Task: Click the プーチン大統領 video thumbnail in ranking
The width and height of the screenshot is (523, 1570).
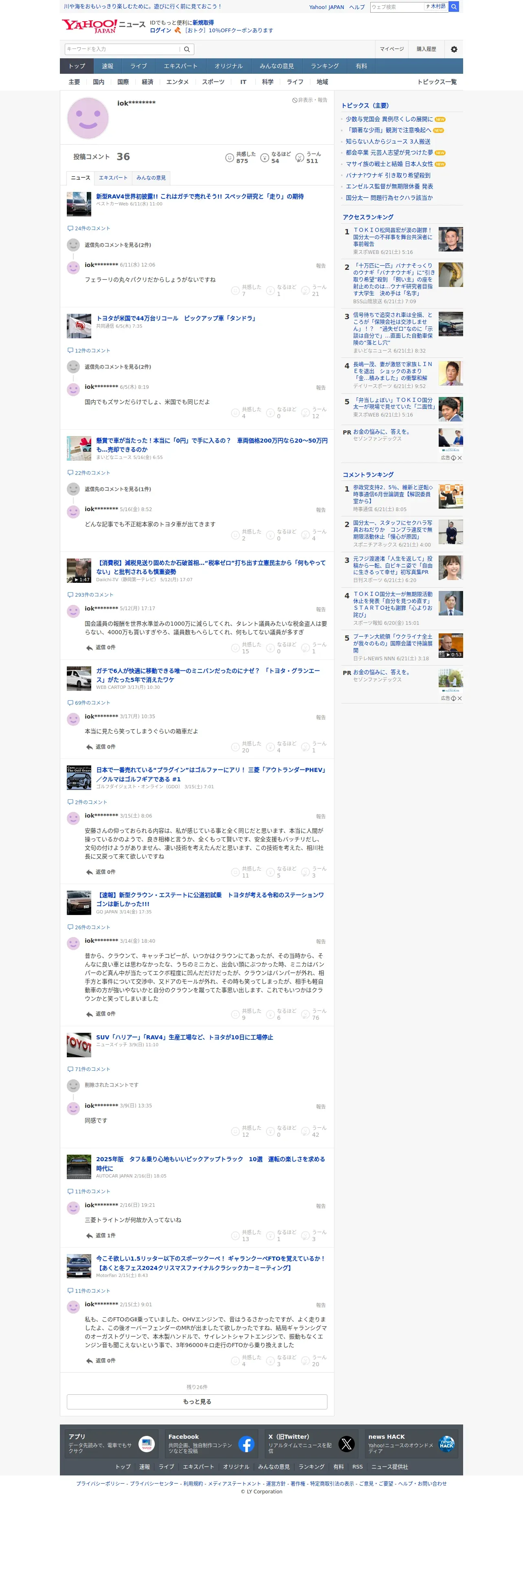Action: click(450, 646)
